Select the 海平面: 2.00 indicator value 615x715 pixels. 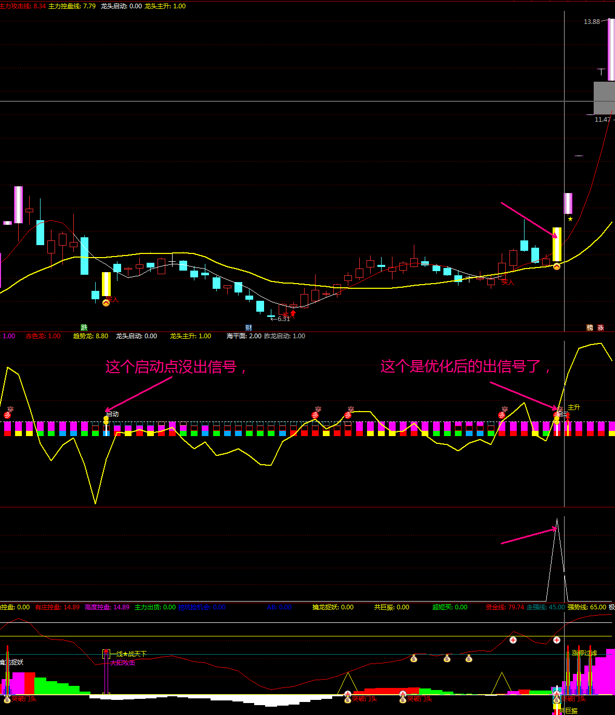244,336
